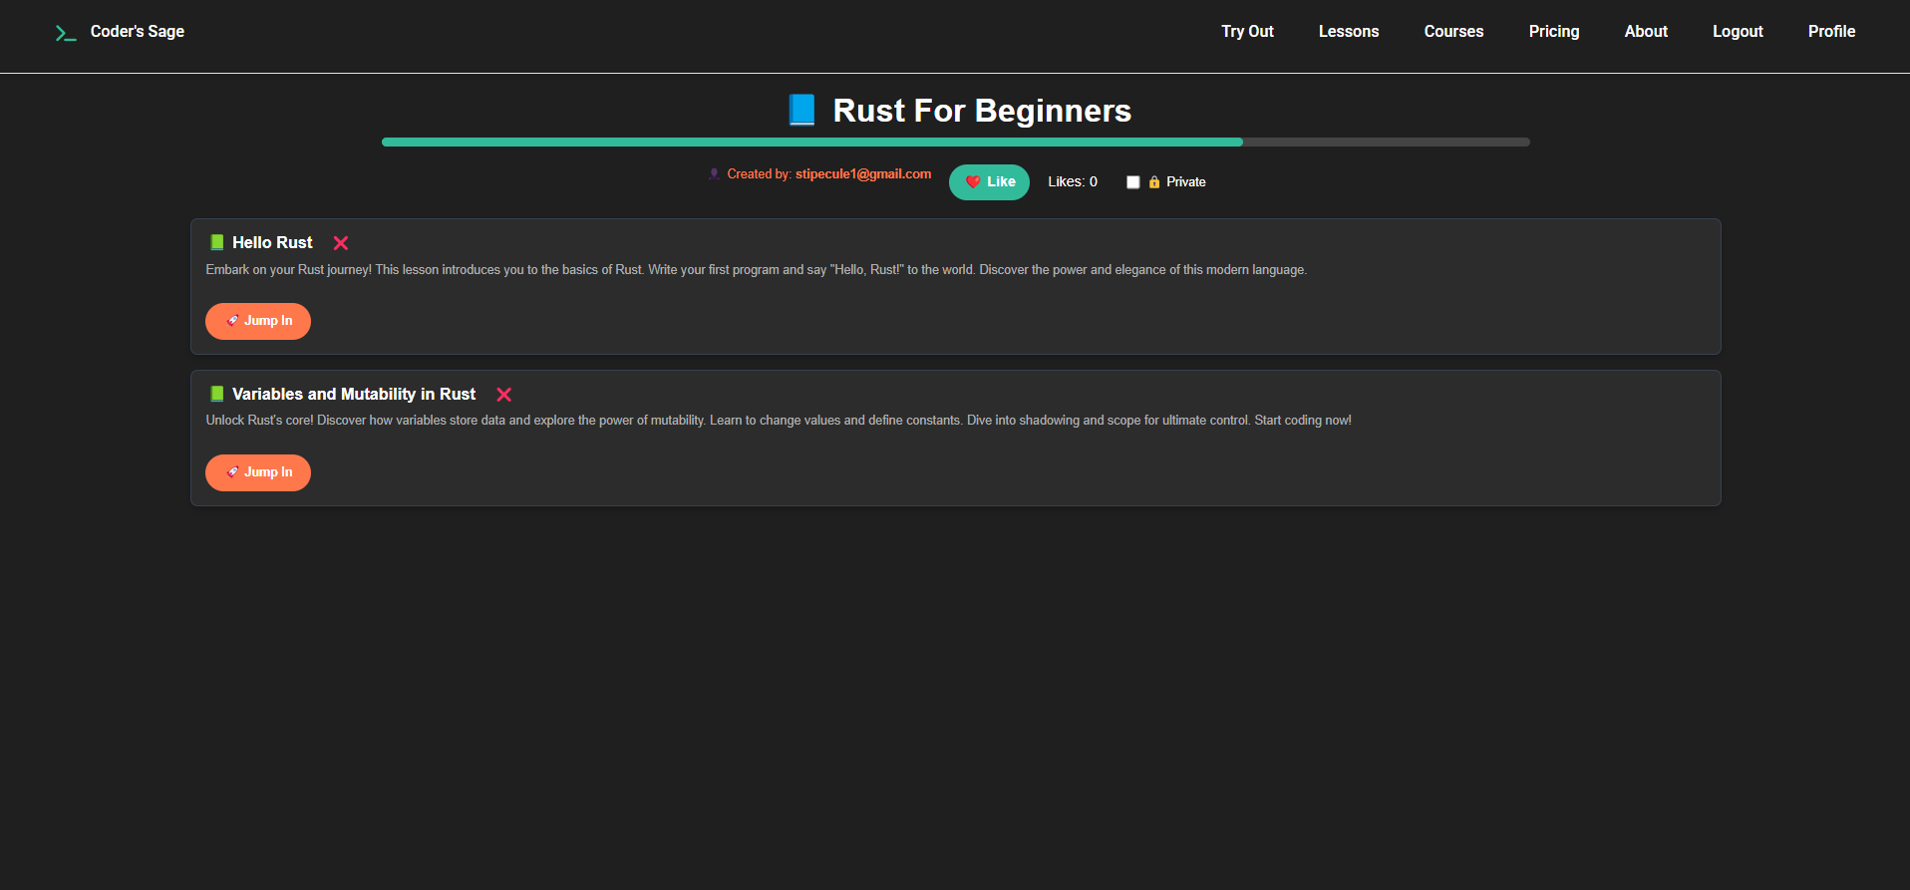View the Pricing page
Viewport: 1910px width, 890px height.
coord(1554,32)
